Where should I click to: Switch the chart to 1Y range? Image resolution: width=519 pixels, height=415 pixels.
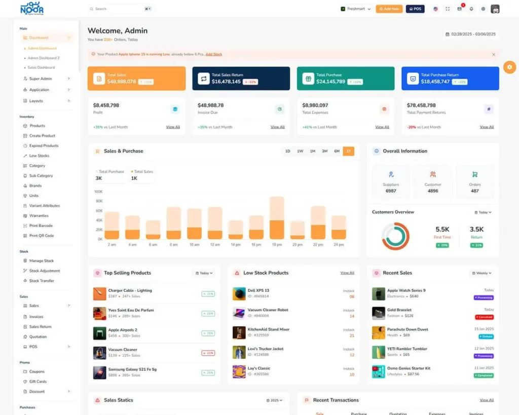click(348, 151)
